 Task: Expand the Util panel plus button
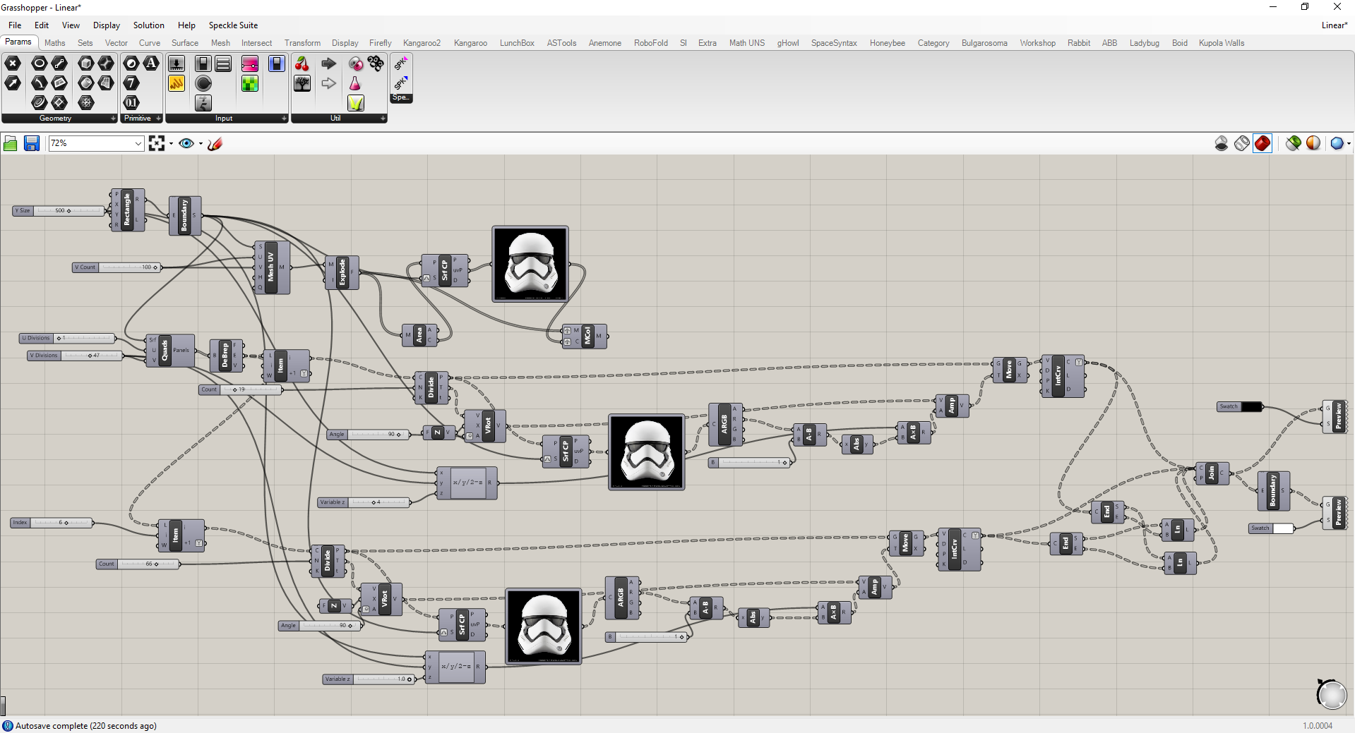click(x=383, y=119)
